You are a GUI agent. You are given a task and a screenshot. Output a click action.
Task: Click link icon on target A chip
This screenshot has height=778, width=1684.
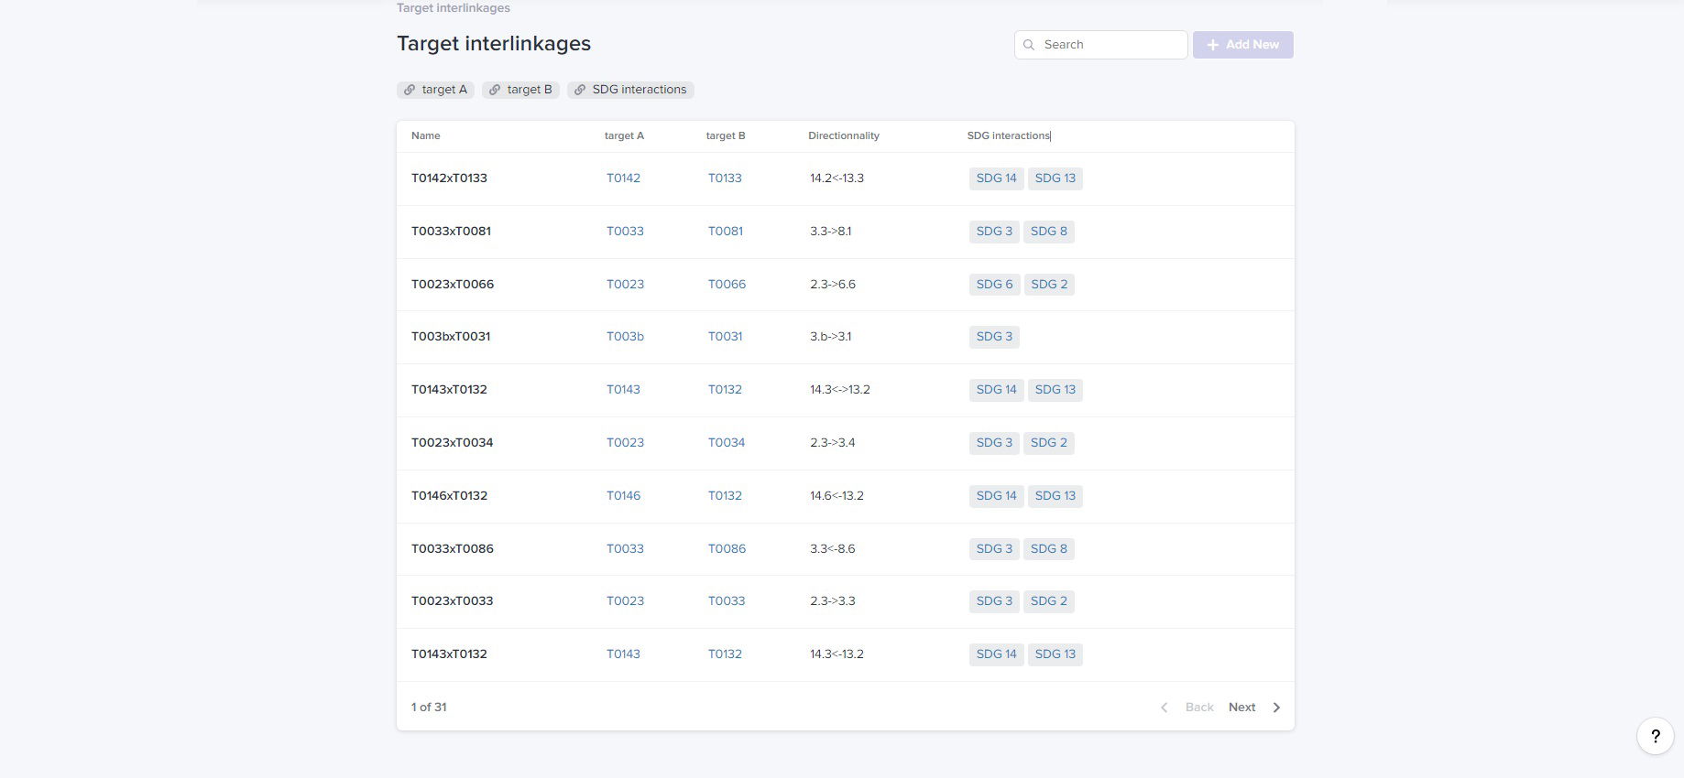[x=410, y=90]
